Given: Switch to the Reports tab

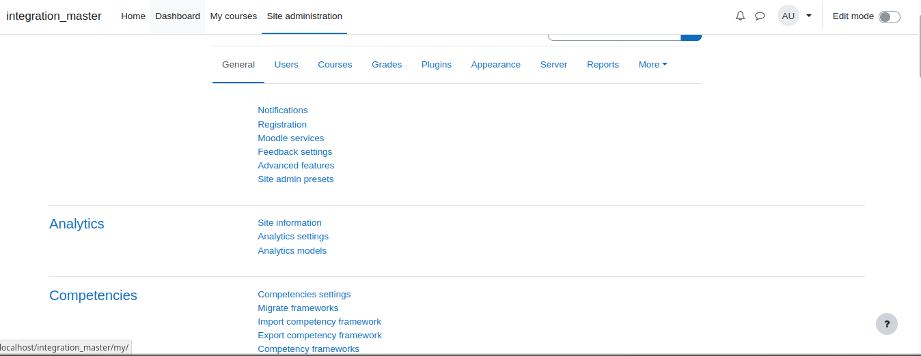Looking at the screenshot, I should [603, 65].
